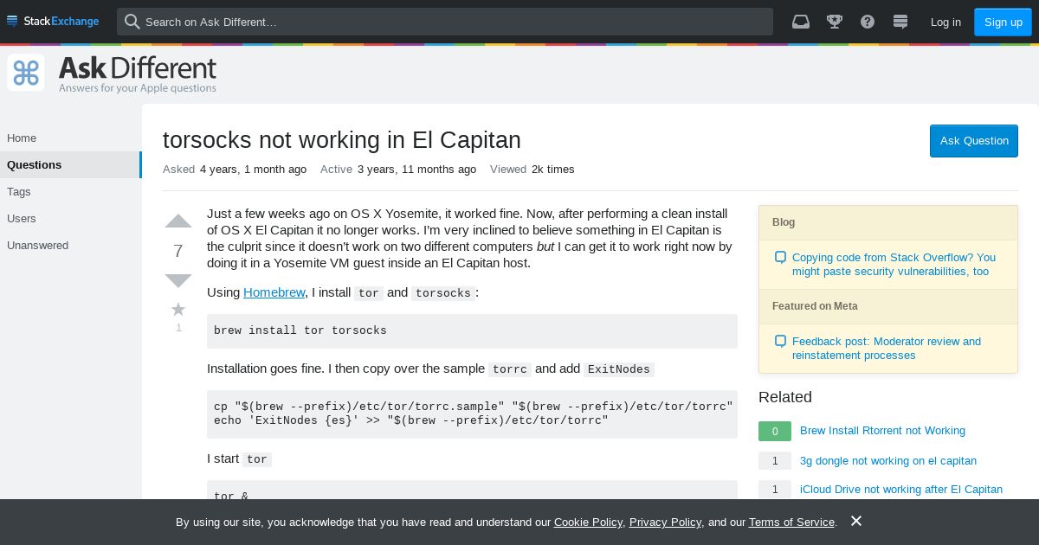Open the Privacy Policy link
1039x545 pixels.
coord(665,523)
